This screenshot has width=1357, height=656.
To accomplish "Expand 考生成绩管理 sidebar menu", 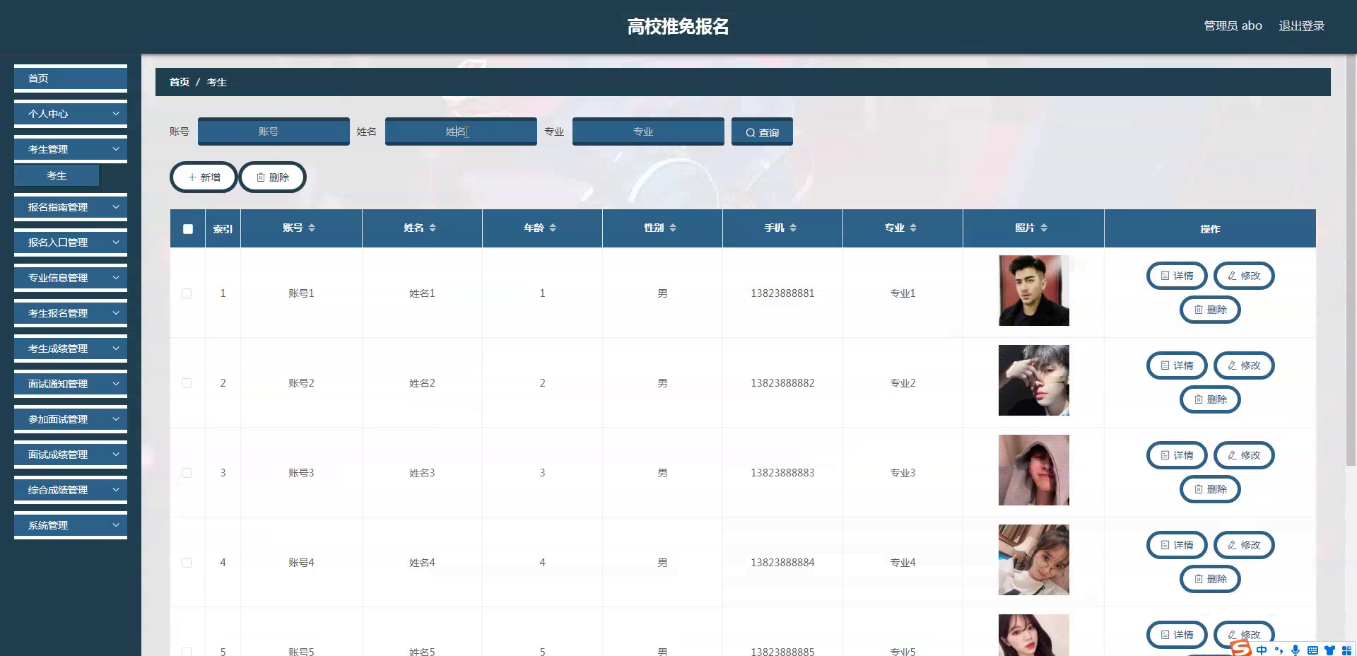I will [x=71, y=348].
